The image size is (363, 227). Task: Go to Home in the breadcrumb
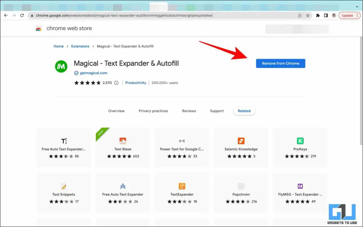tap(58, 46)
